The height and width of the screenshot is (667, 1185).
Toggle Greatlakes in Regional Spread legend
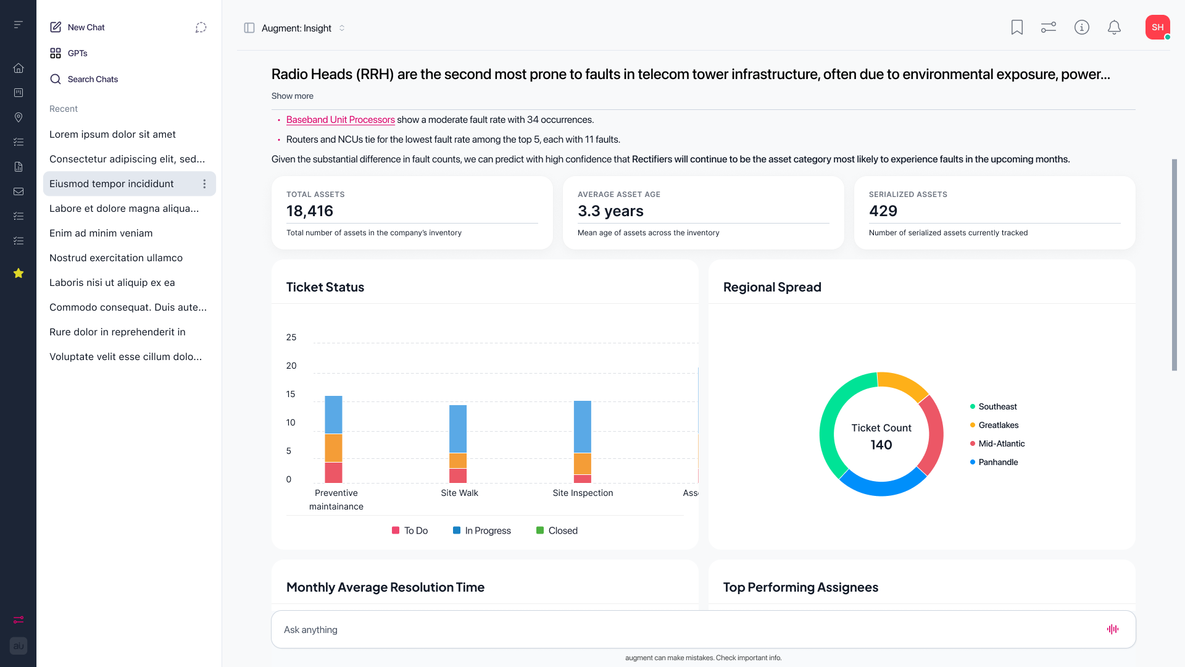click(x=994, y=425)
